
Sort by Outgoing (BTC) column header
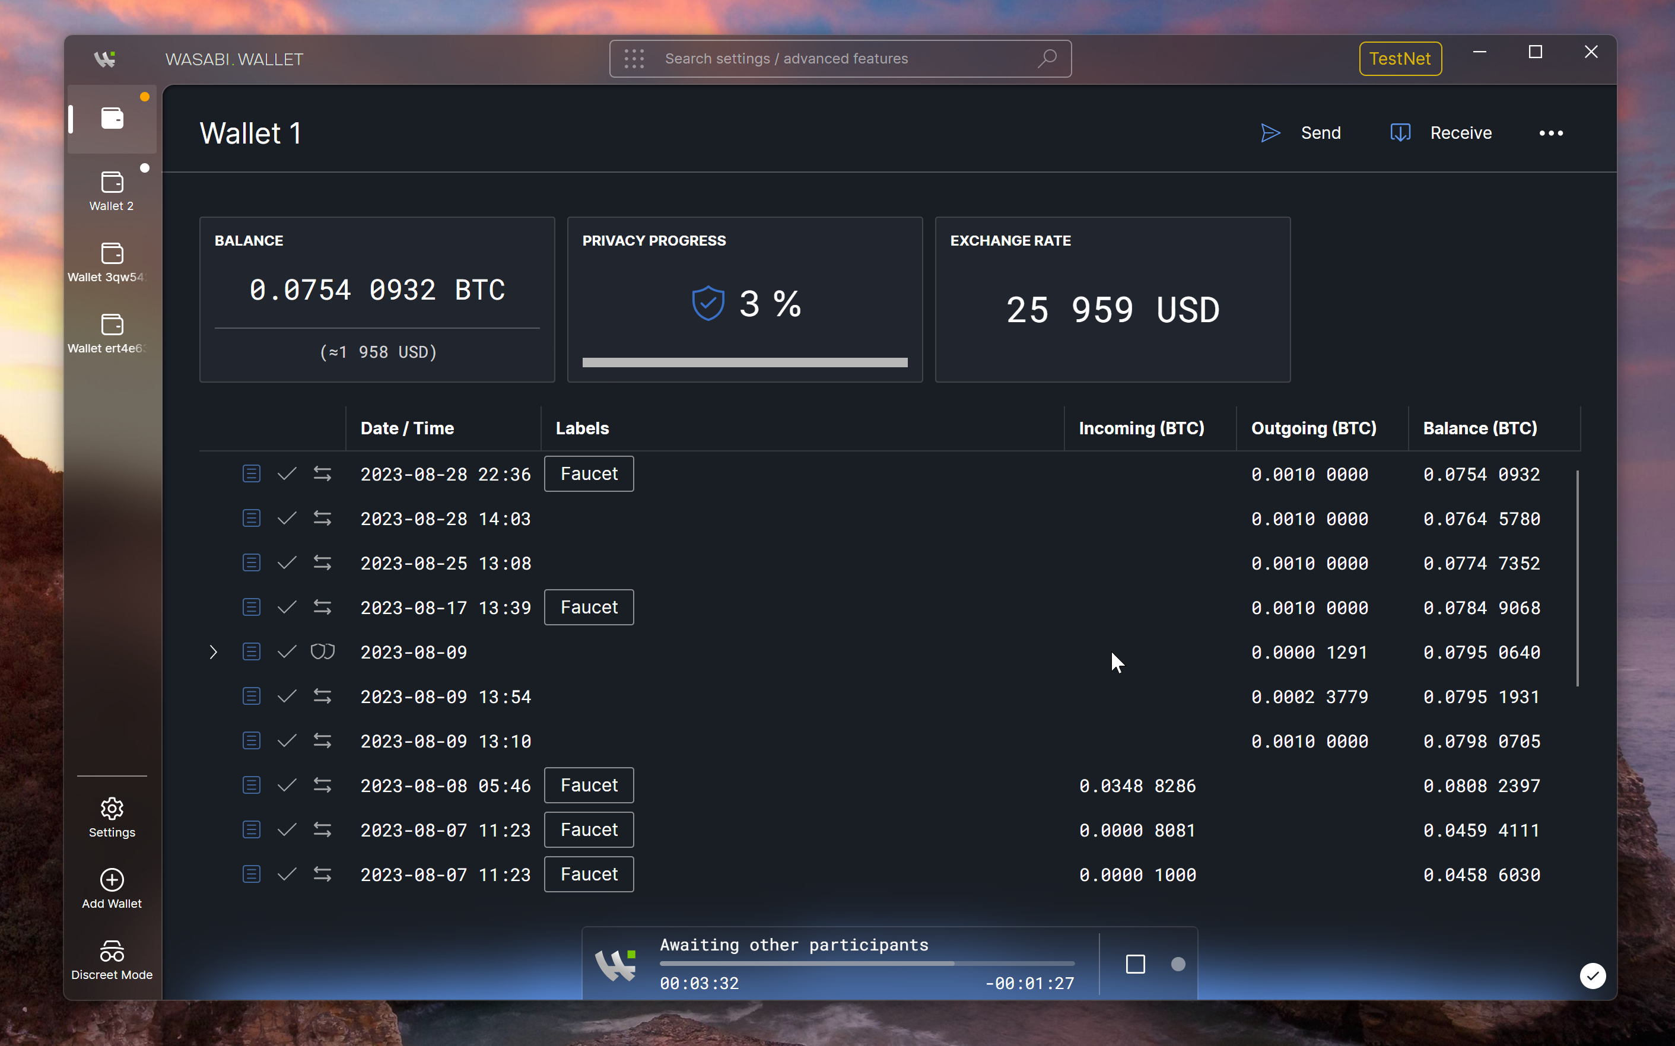1314,428
